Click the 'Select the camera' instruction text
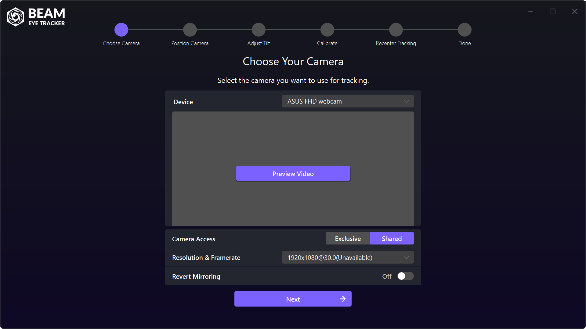 click(x=293, y=80)
